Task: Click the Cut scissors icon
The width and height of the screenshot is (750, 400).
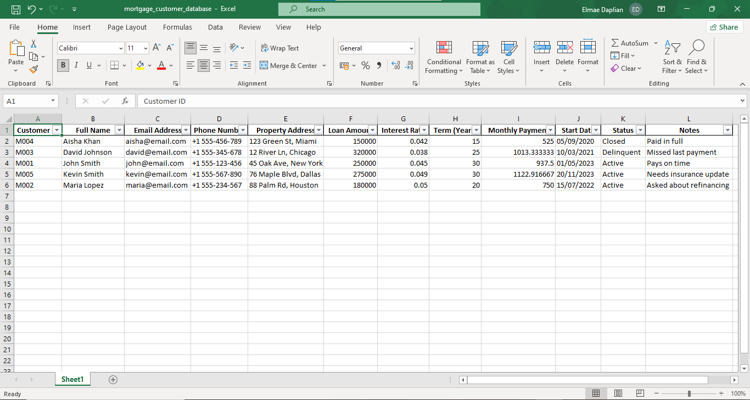Action: (x=33, y=44)
